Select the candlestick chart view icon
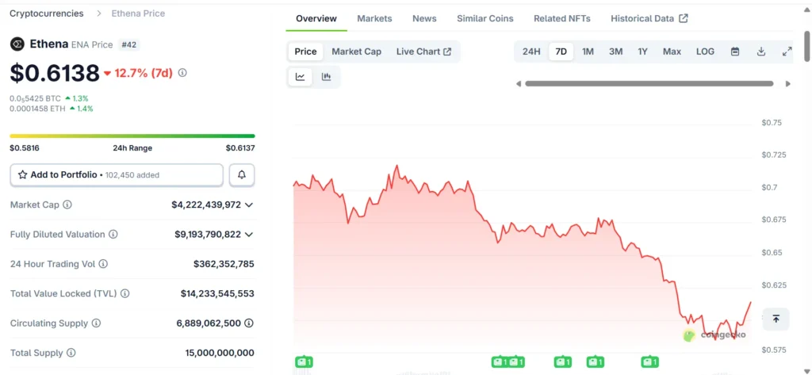This screenshot has width=812, height=375. click(326, 77)
